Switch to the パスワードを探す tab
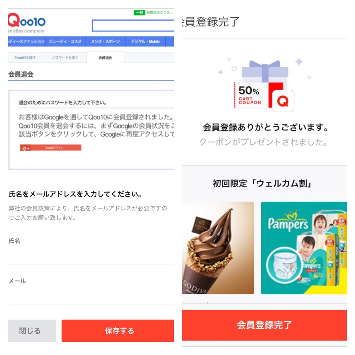The width and height of the screenshot is (355, 355). (65, 58)
